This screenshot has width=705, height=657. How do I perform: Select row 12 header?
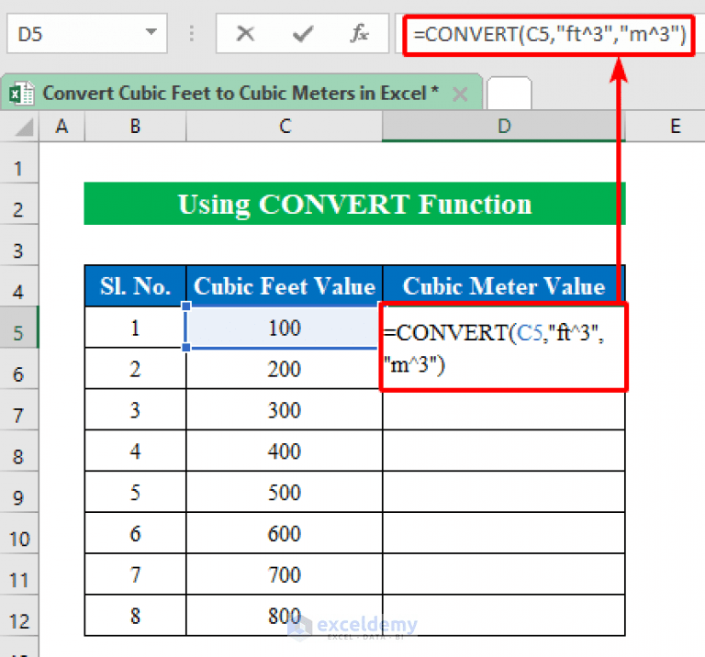pyautogui.click(x=19, y=616)
